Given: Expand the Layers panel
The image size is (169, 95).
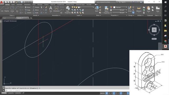Looking at the screenshot, I should (x=79, y=15).
